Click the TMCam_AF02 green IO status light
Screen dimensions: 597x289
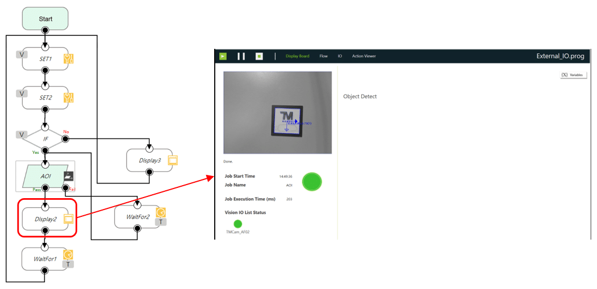click(238, 224)
